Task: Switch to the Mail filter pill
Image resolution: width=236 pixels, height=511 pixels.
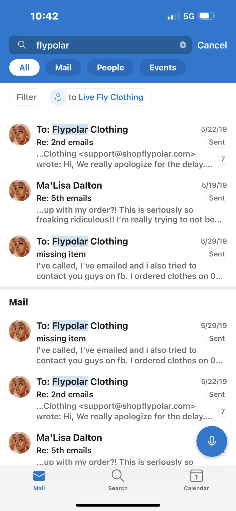Action: click(x=63, y=68)
